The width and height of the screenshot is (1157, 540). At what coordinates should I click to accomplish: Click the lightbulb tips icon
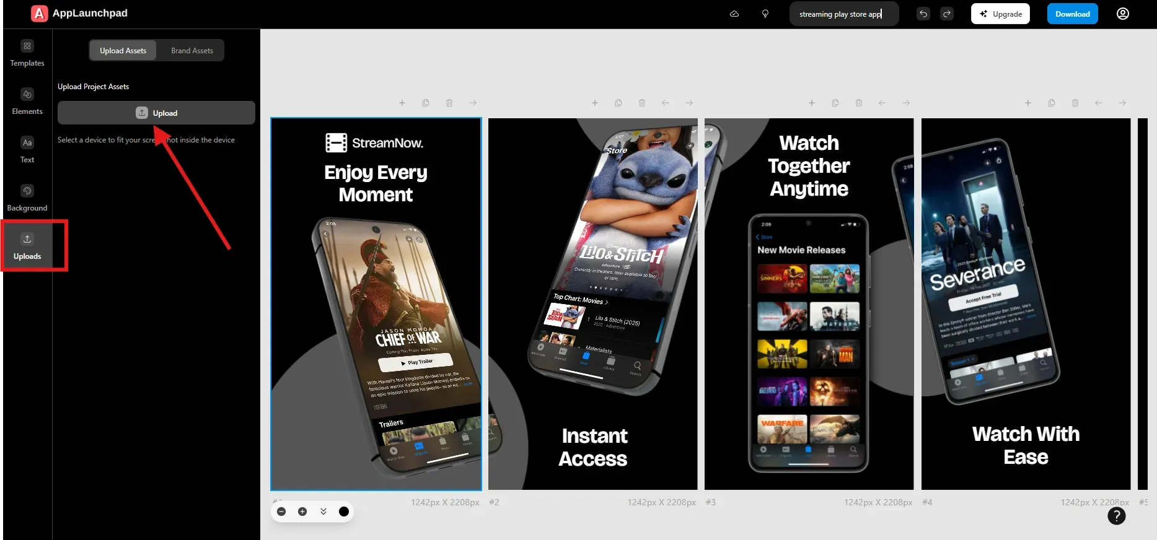click(x=765, y=14)
